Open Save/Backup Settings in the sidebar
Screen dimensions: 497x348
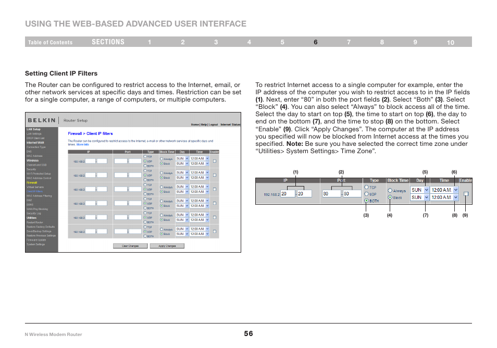tap(39, 231)
